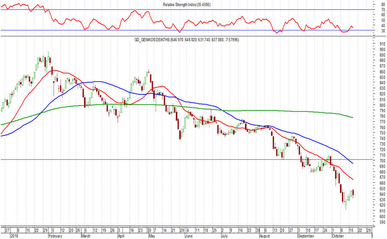The width and height of the screenshot is (387, 239).
Task: Click the 30 level on RSI axis
Action: [383, 31]
